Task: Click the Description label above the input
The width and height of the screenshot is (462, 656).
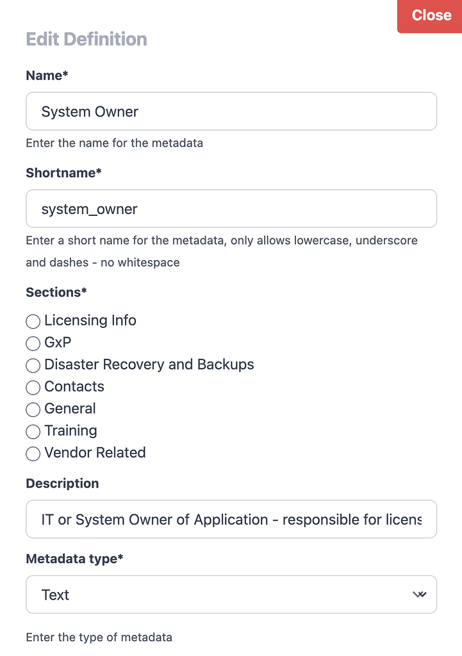Action: pos(62,483)
